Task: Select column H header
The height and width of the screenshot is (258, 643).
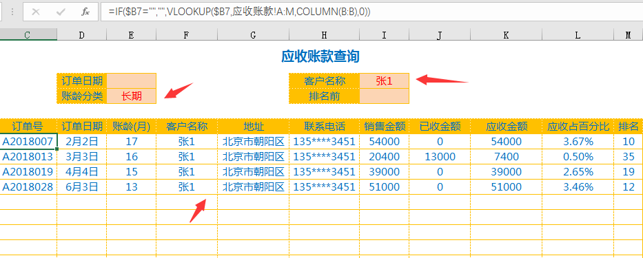Action: tap(325, 35)
